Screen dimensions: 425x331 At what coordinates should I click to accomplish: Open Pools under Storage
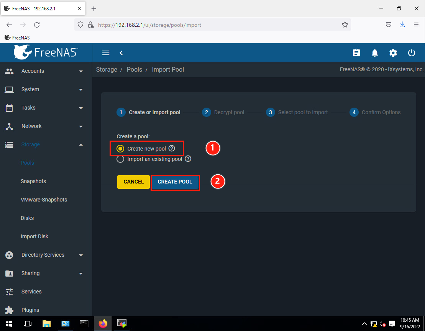[27, 163]
